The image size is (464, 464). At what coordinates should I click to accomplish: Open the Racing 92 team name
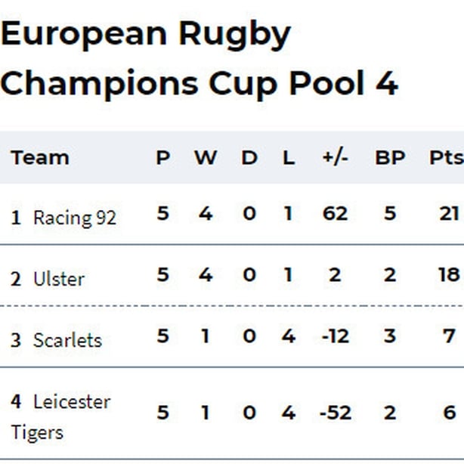[75, 218]
